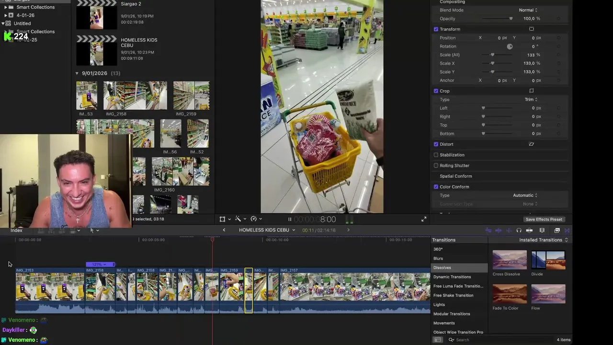This screenshot has width=613, height=345.
Task: Toggle viewer full screen mode
Action: (424, 219)
